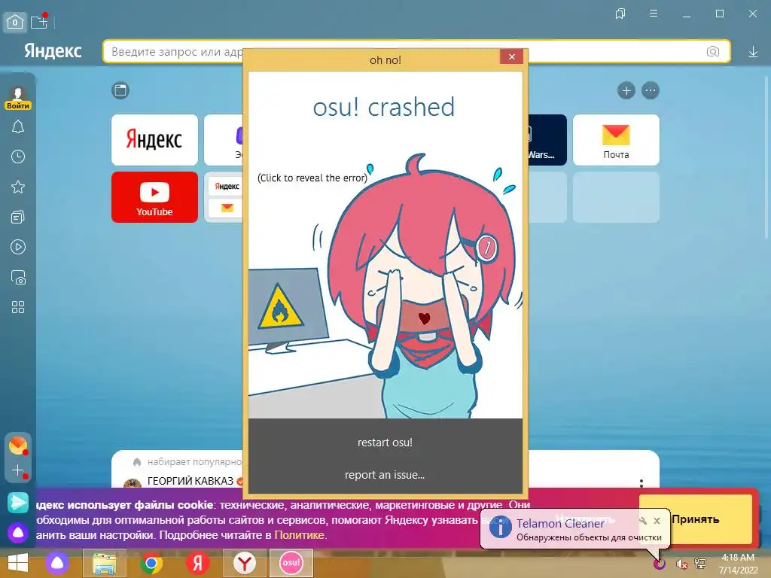Open the Yandex Browser hamburger menu
This screenshot has height=578, width=771.
point(654,14)
